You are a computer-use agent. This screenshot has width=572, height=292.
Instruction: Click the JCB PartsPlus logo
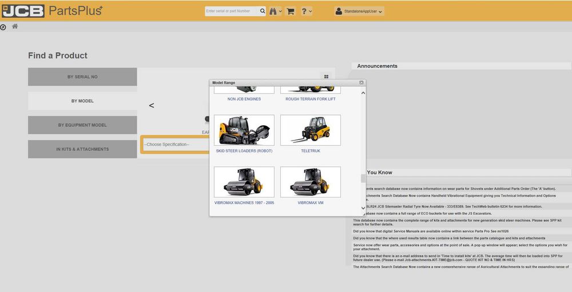click(51, 11)
